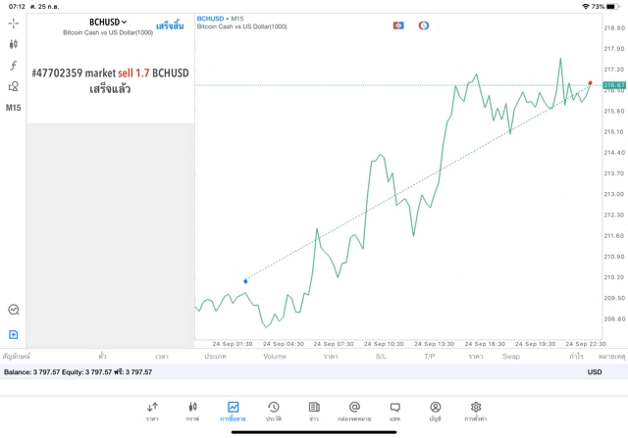Image resolution: width=628 pixels, height=438 pixels.
Task: Click the chart magnifier icon in sidebar
Action: click(x=13, y=310)
